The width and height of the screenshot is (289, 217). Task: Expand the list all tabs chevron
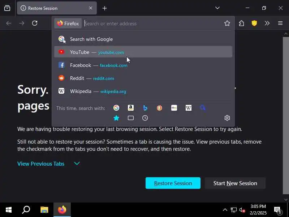(217, 8)
